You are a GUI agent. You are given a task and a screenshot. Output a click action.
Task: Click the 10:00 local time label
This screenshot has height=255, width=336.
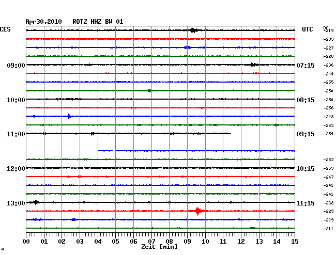click(16, 100)
